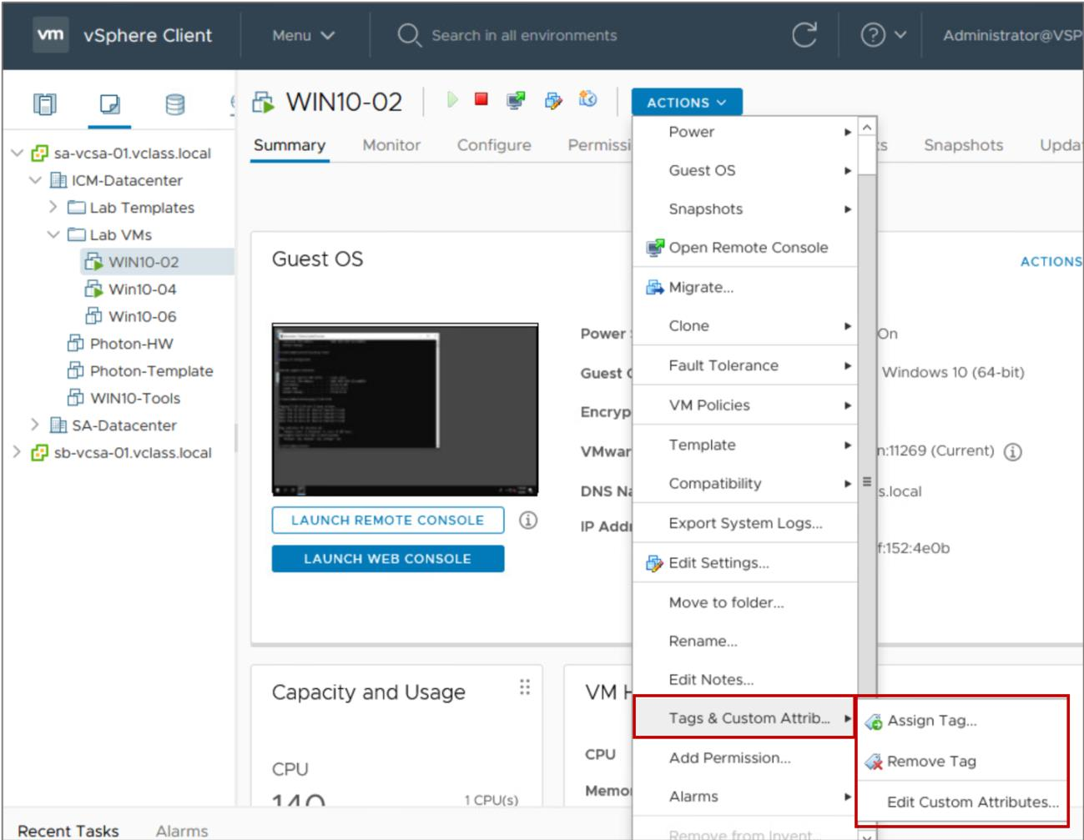Switch to VMs and Templates inventory view

coord(109,104)
